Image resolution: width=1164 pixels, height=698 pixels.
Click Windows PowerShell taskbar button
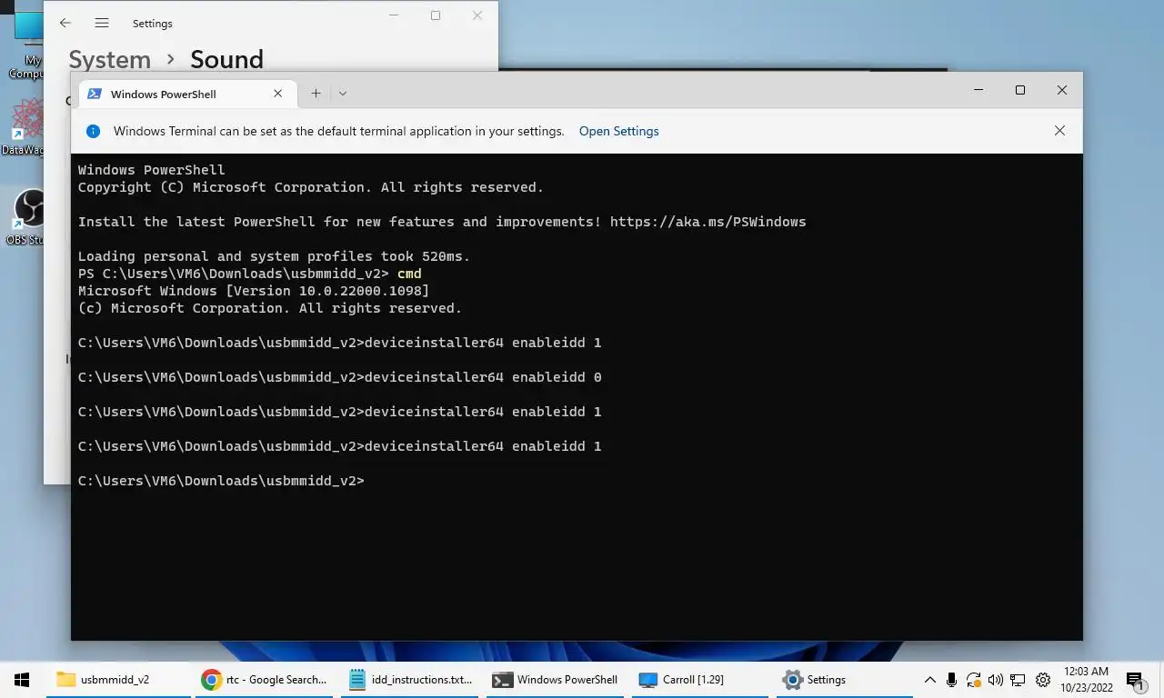click(x=555, y=679)
